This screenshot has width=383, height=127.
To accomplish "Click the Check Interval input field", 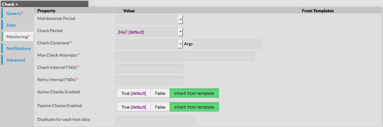I will pyautogui.click(x=149, y=69).
